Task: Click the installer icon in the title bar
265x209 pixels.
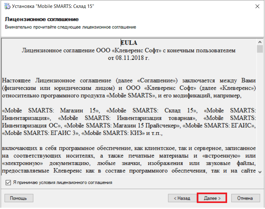Action: pos(7,6)
